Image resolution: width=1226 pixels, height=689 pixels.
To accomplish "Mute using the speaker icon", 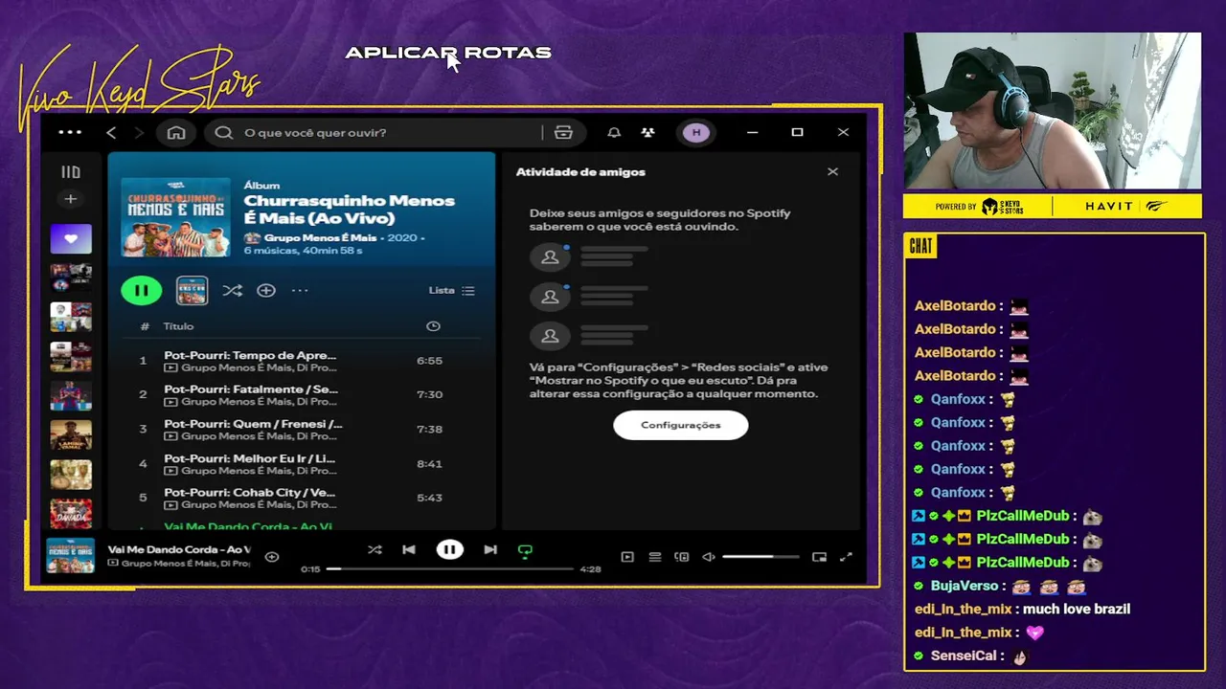I will tap(709, 556).
